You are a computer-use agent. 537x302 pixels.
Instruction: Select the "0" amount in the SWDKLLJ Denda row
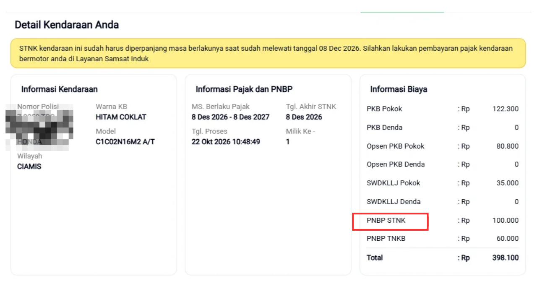(516, 202)
